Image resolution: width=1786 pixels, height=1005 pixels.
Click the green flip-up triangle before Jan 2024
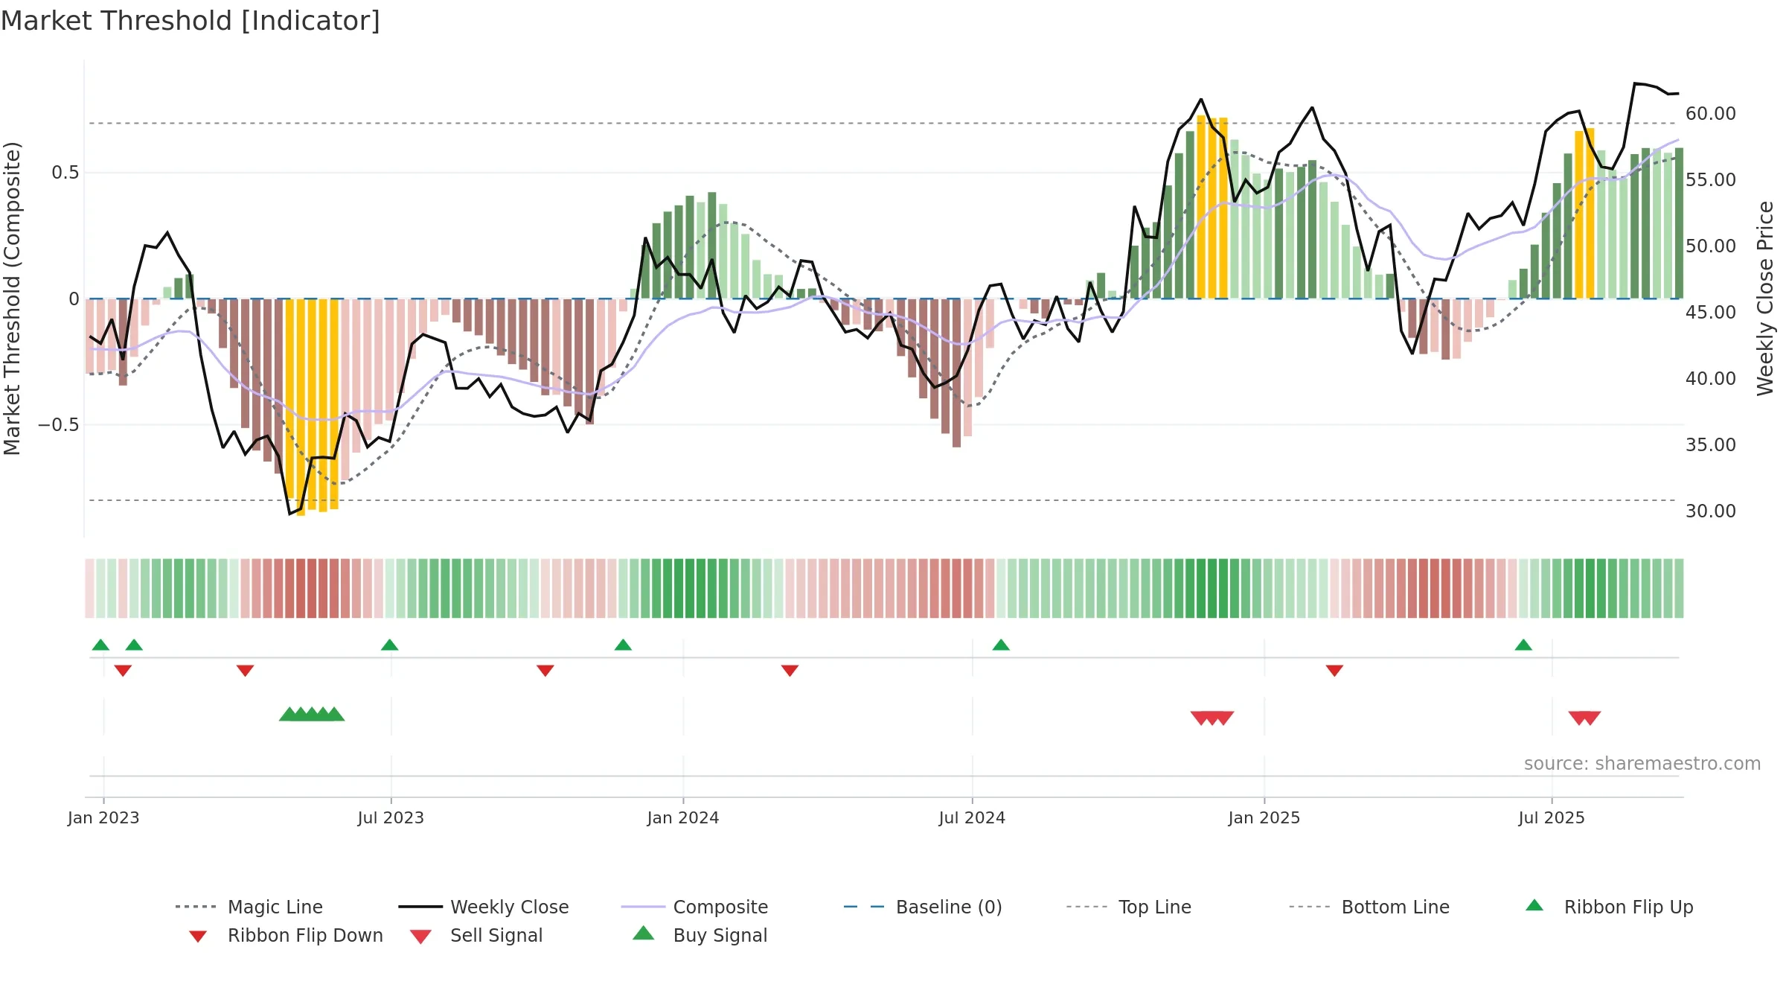pos(623,645)
